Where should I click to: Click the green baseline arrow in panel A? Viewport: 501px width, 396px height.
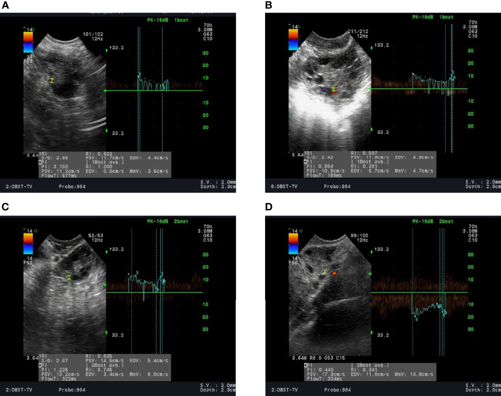[x=105, y=91]
